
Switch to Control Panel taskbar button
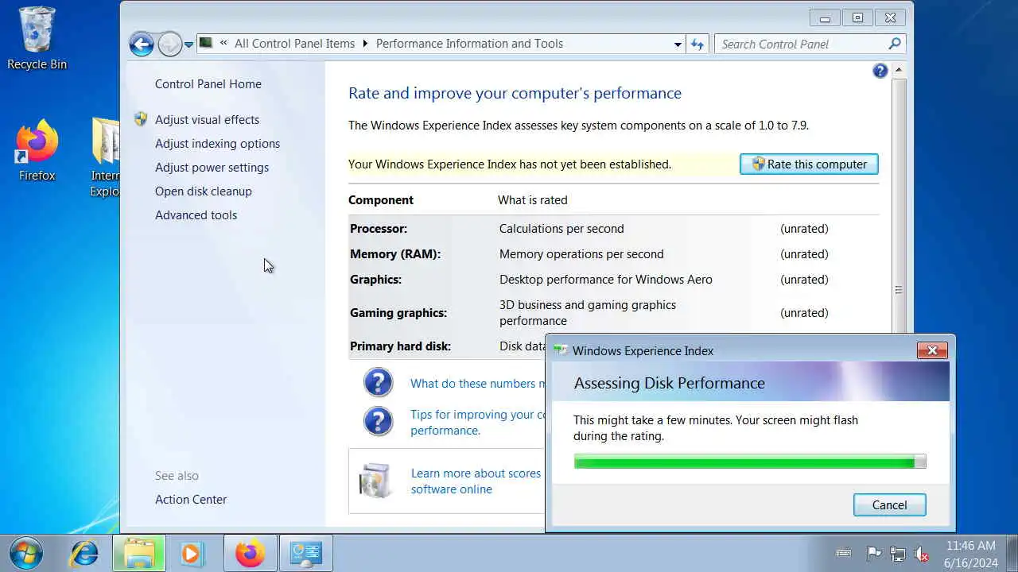(x=306, y=553)
